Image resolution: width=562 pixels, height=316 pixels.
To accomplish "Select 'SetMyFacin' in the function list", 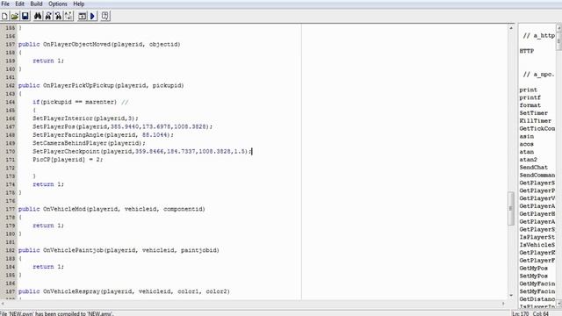I will pyautogui.click(x=537, y=291).
